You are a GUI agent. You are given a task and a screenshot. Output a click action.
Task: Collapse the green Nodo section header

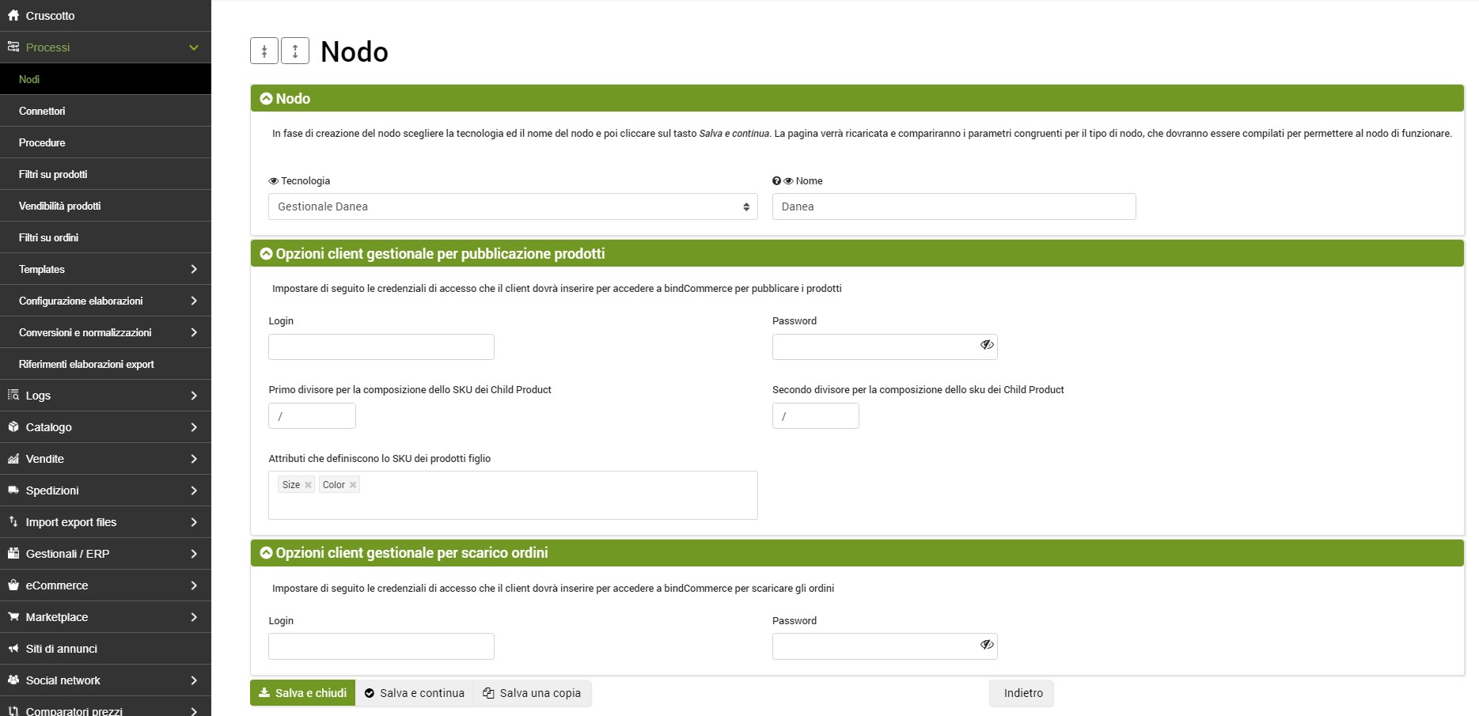(267, 99)
